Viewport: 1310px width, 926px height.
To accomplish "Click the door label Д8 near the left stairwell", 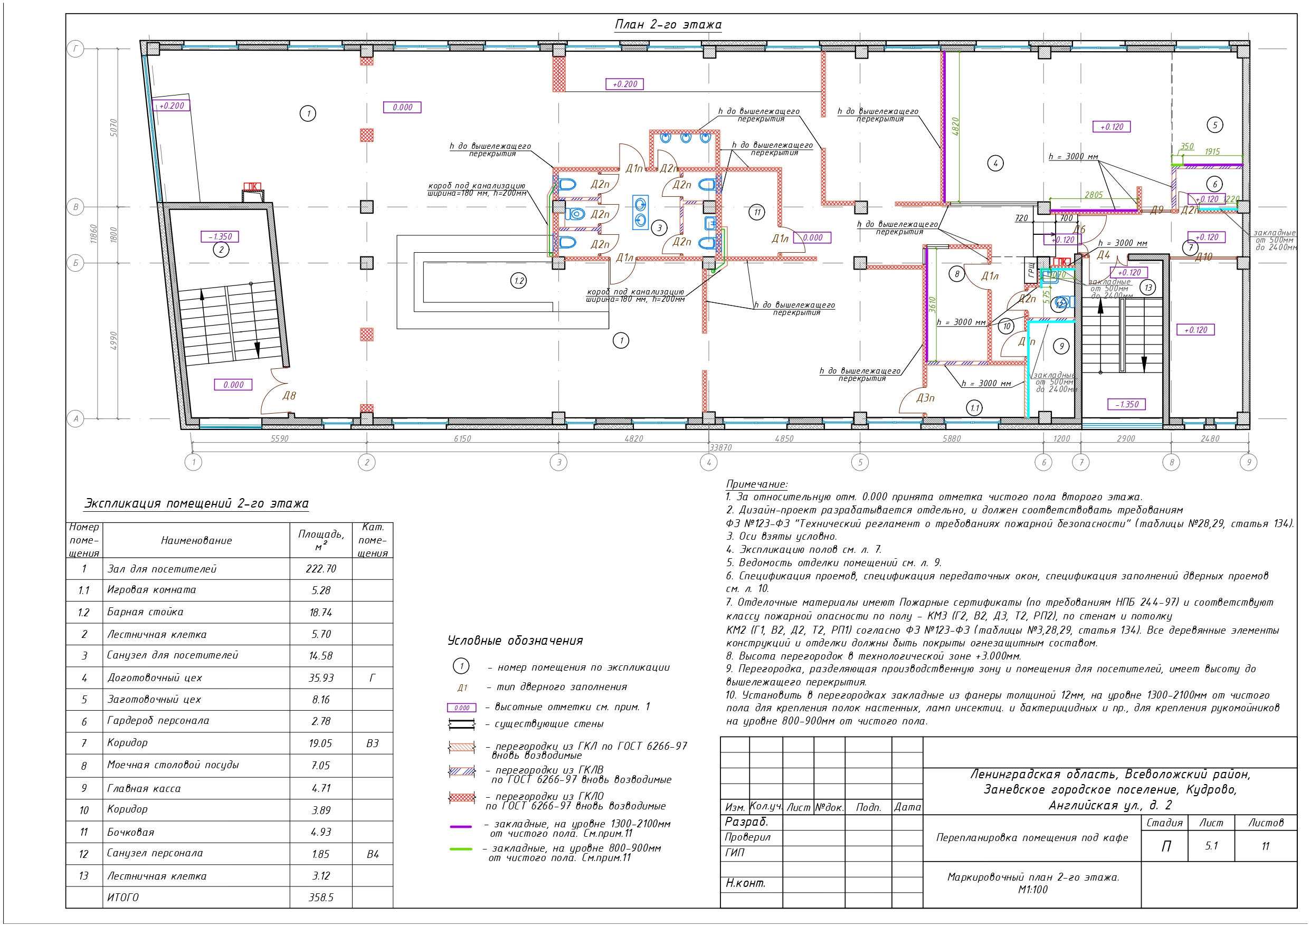I will tap(289, 395).
